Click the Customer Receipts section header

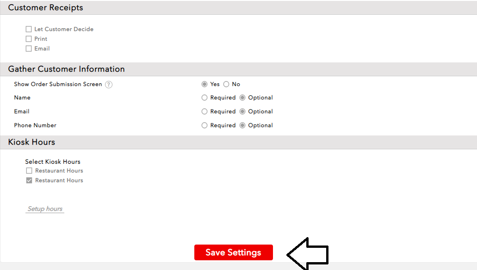[46, 8]
